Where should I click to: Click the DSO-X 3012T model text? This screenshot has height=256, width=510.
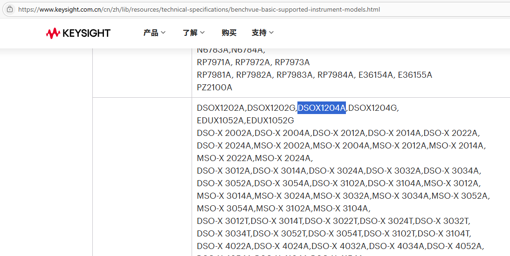(223, 222)
